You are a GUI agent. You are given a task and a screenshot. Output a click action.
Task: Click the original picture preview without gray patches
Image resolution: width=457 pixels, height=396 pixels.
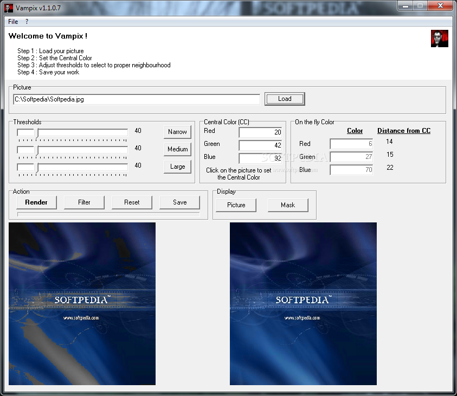pos(303,304)
